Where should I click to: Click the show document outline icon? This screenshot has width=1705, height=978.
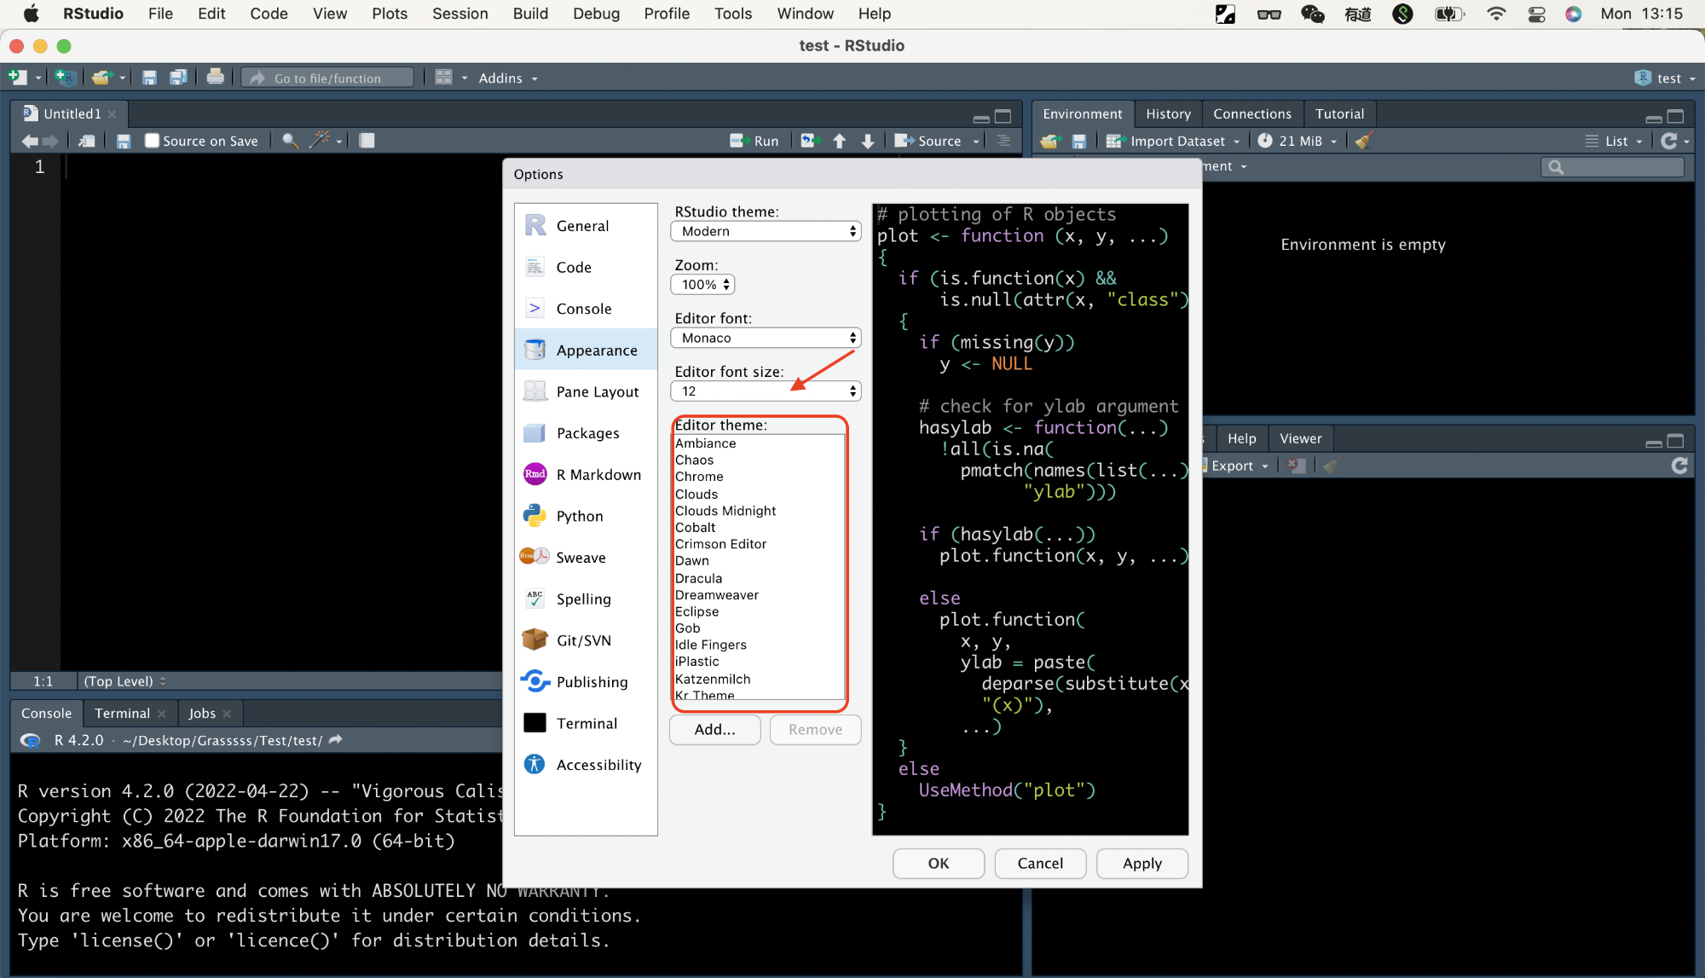[1003, 141]
